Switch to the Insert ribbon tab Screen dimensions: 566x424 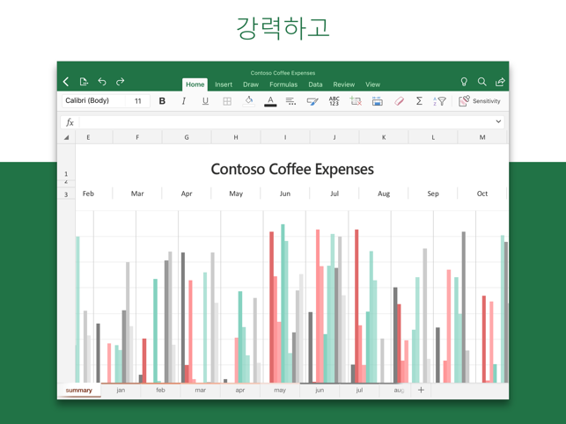pos(224,84)
